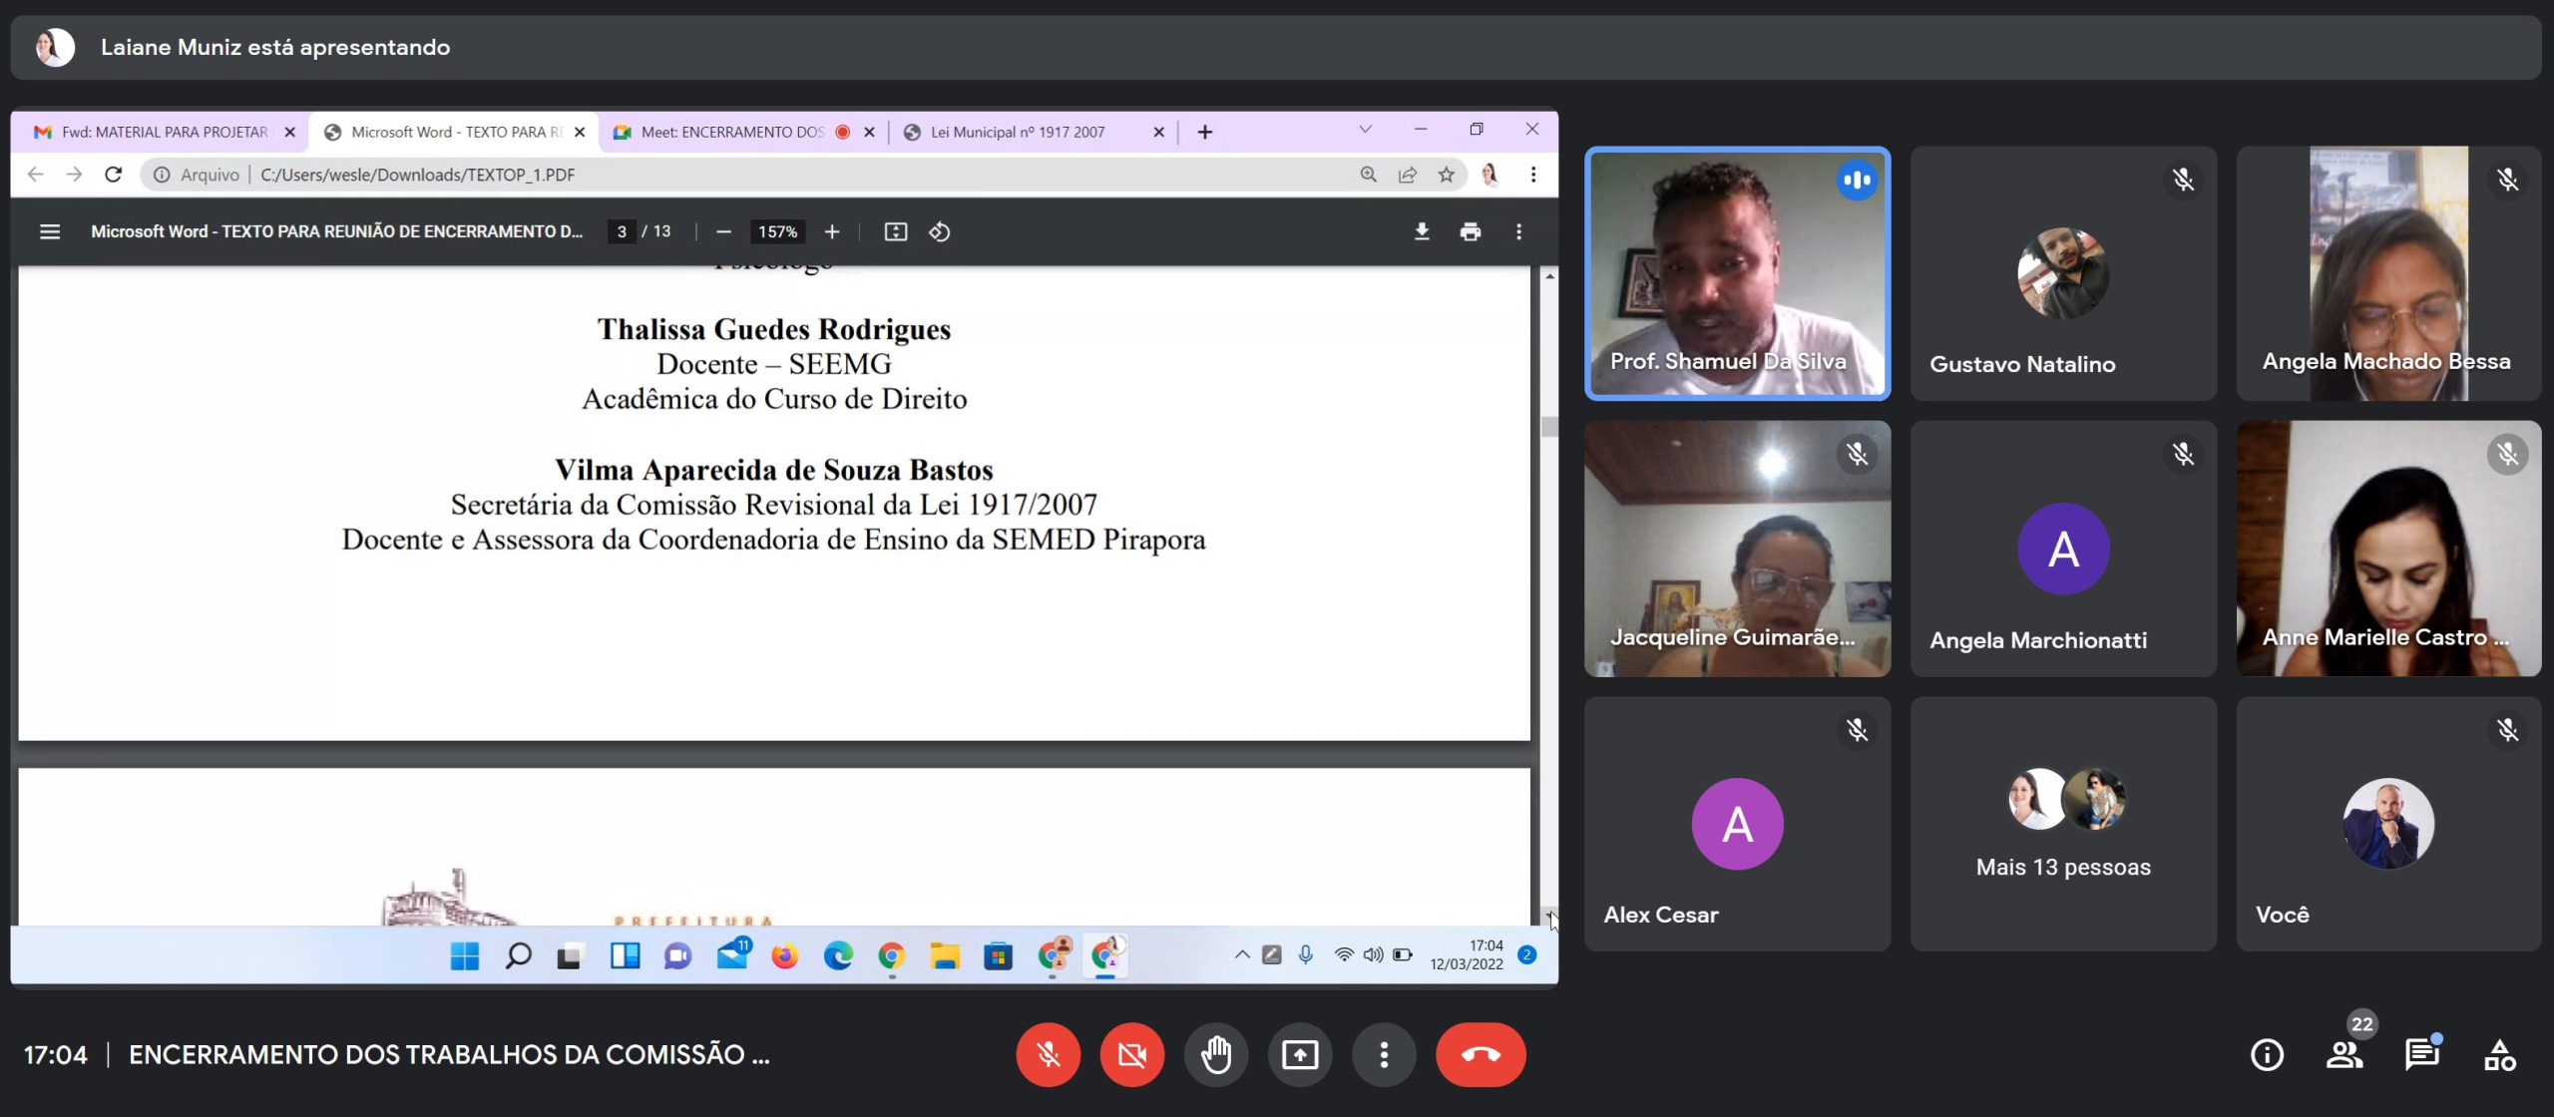This screenshot has width=2554, height=1117.
Task: Click the Vilma Aparecida de Souza Bastos heading
Action: point(773,470)
